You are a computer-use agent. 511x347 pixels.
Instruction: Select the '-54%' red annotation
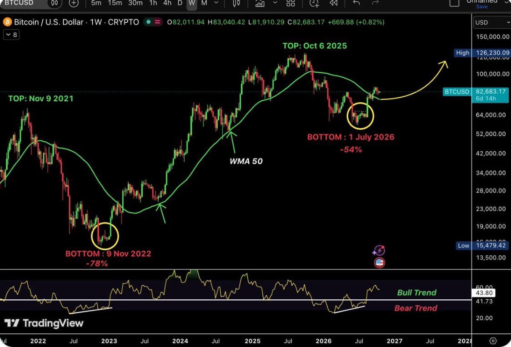(351, 150)
